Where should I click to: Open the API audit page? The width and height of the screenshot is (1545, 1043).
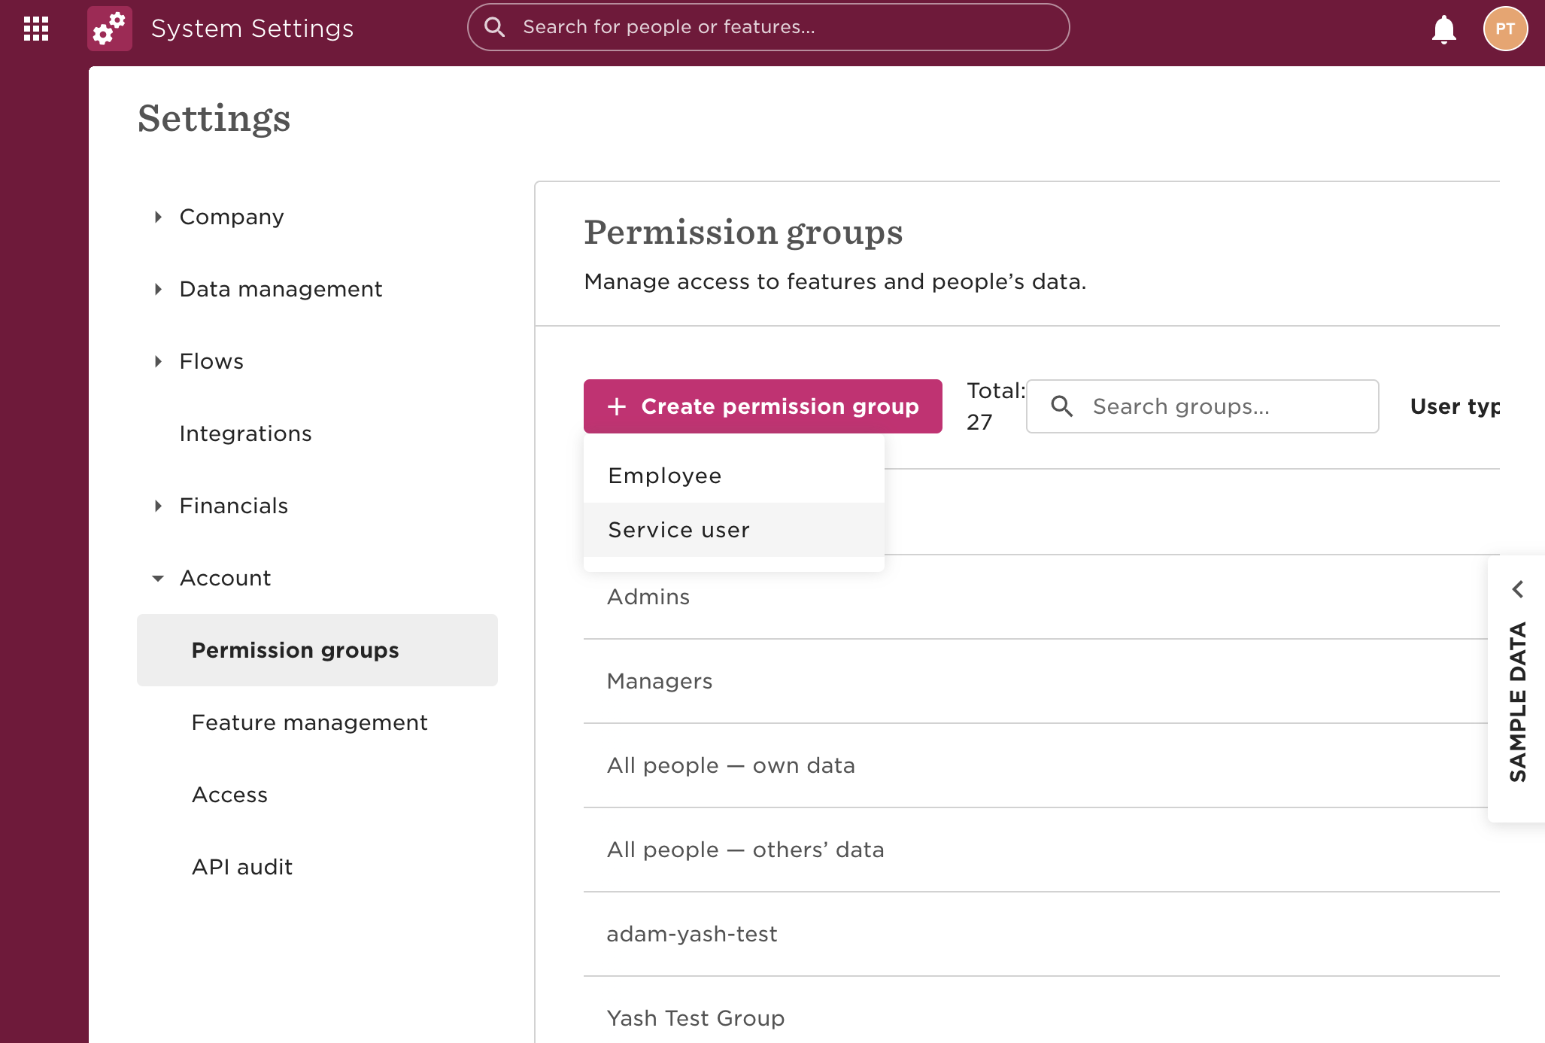(x=241, y=867)
